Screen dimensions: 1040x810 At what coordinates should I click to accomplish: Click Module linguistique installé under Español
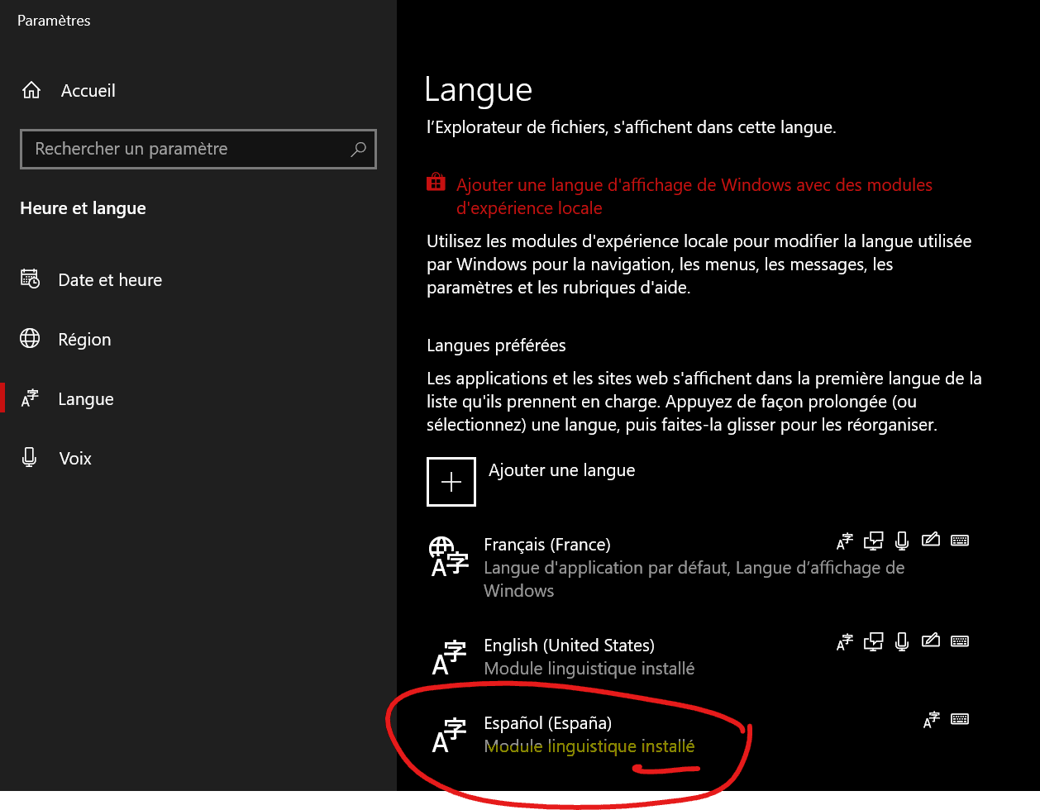(589, 746)
